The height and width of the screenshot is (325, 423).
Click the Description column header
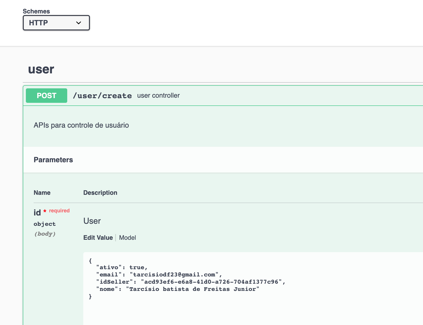coord(100,192)
